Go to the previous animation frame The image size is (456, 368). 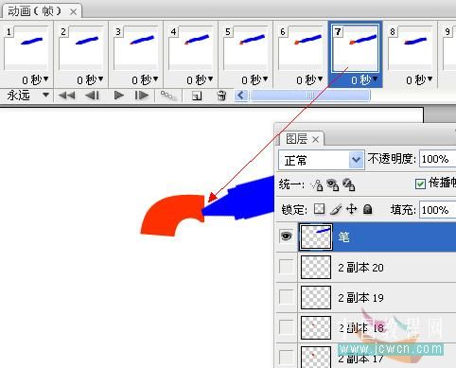[x=92, y=95]
